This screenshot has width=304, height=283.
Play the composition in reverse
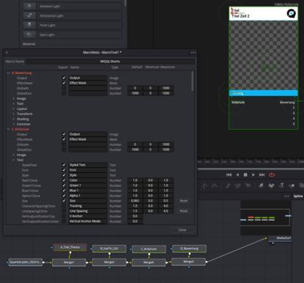(x=237, y=174)
